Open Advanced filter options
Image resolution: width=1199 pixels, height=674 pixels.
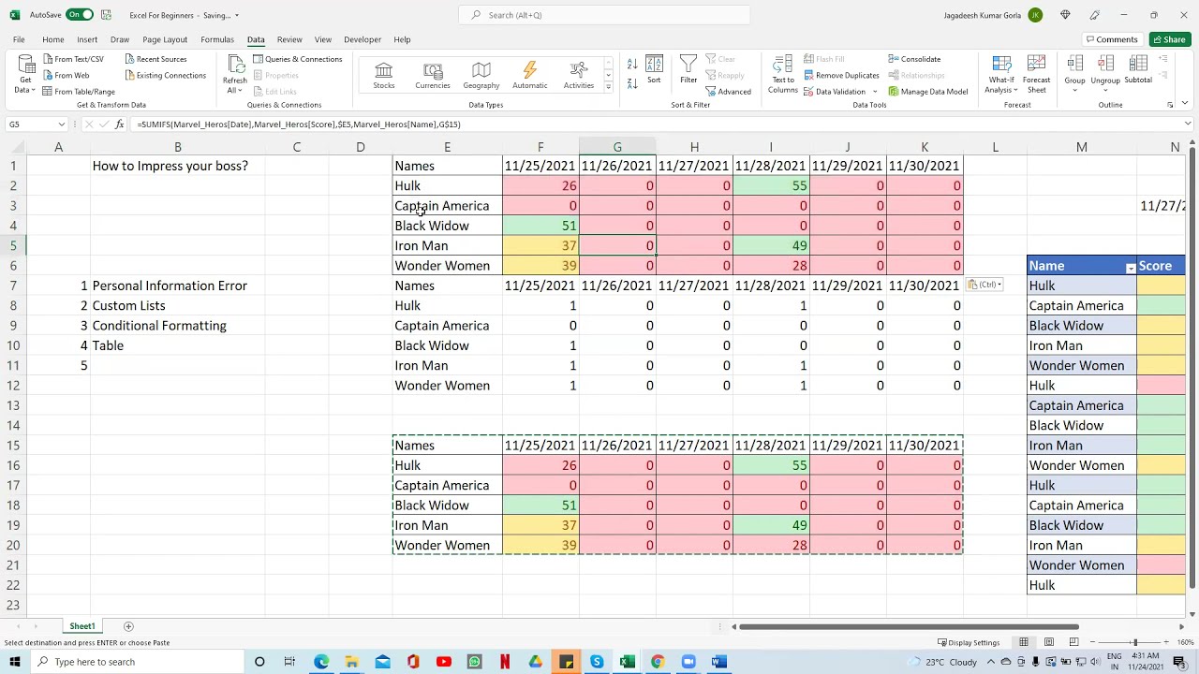pos(728,92)
